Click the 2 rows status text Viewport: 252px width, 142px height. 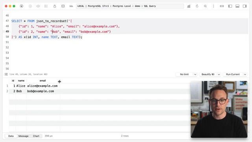tap(125, 136)
